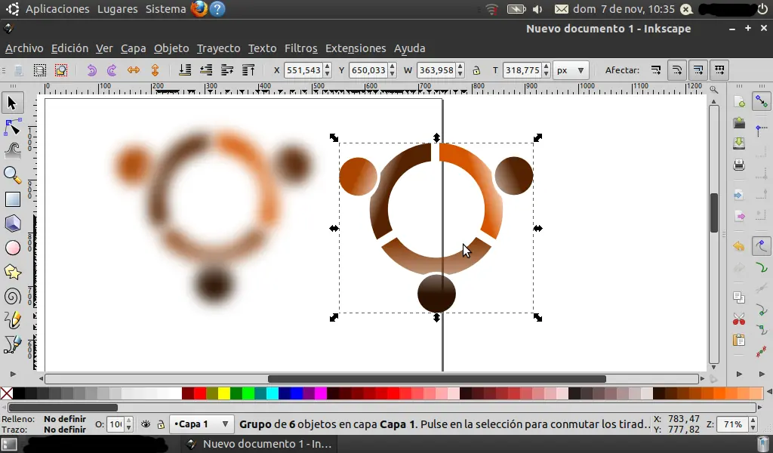Open the Trayecto menu
This screenshot has height=453, width=773.
[x=218, y=48]
